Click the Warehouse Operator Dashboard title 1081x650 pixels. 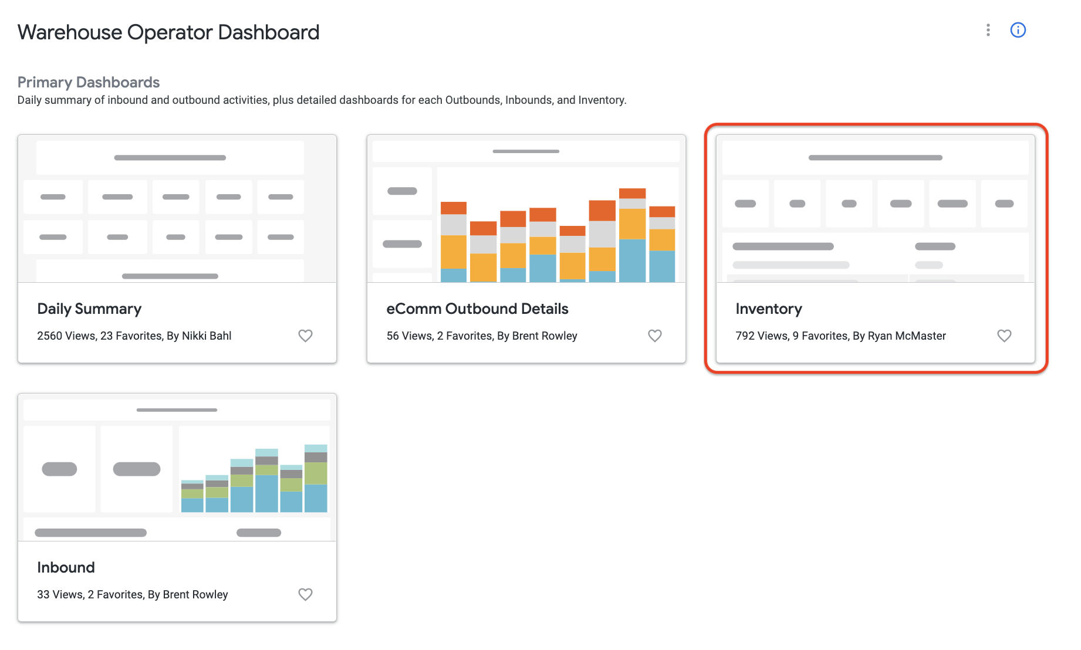pyautogui.click(x=168, y=32)
